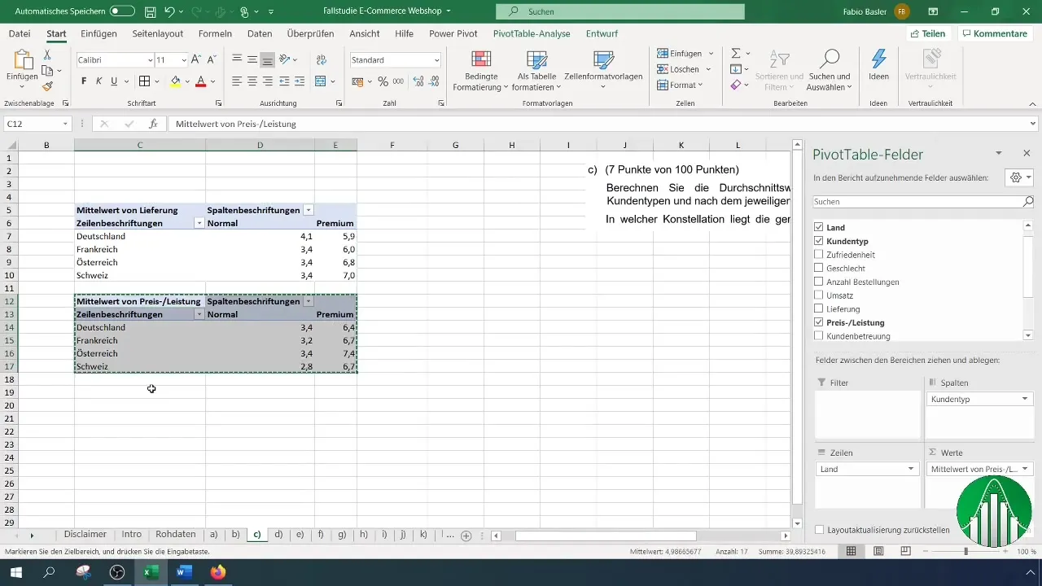Viewport: 1042px width, 586px height.
Task: Open Land dropdown in Zeilen area
Action: click(911, 470)
